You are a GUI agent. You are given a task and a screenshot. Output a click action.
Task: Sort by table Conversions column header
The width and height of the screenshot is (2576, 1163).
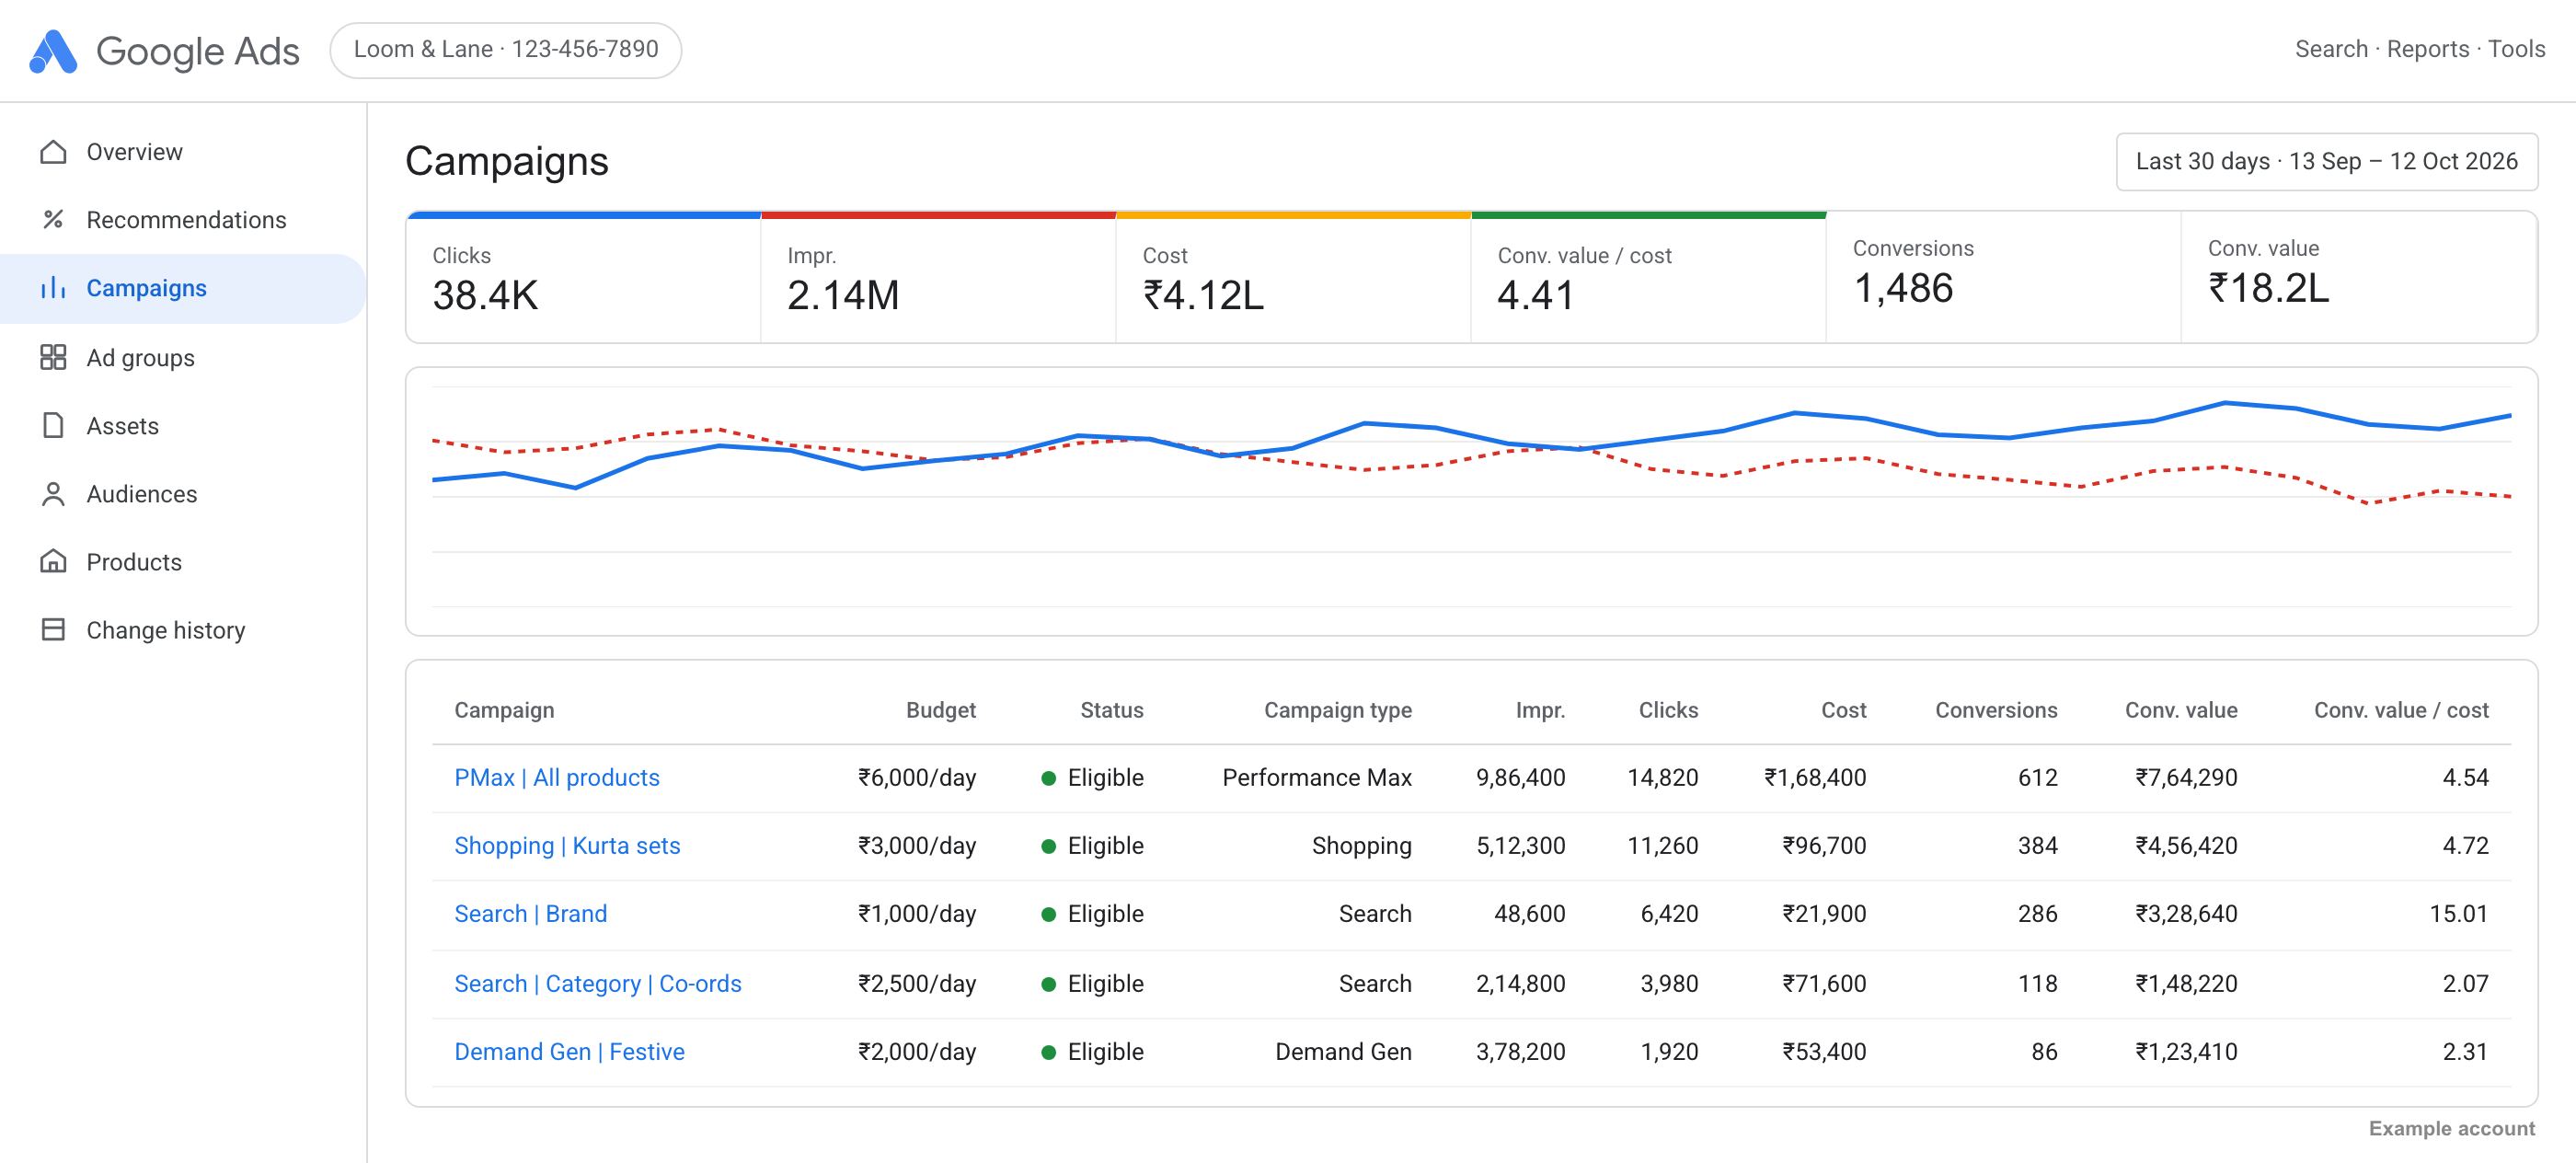click(x=1996, y=710)
